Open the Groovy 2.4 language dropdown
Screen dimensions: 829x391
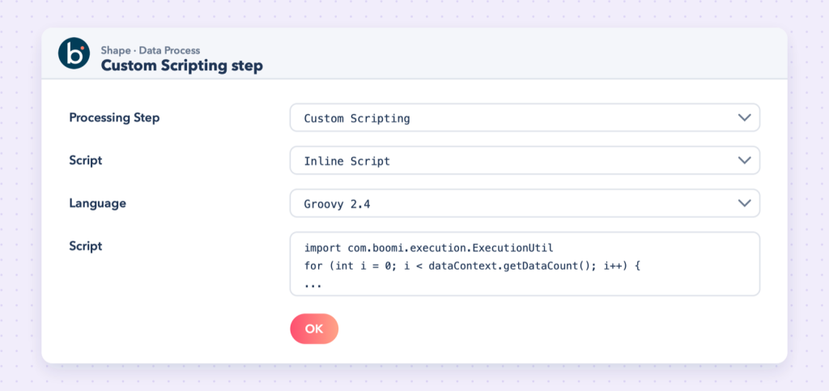[525, 203]
